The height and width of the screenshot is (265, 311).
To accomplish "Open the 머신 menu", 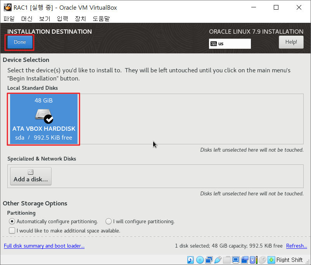I will [x=27, y=19].
